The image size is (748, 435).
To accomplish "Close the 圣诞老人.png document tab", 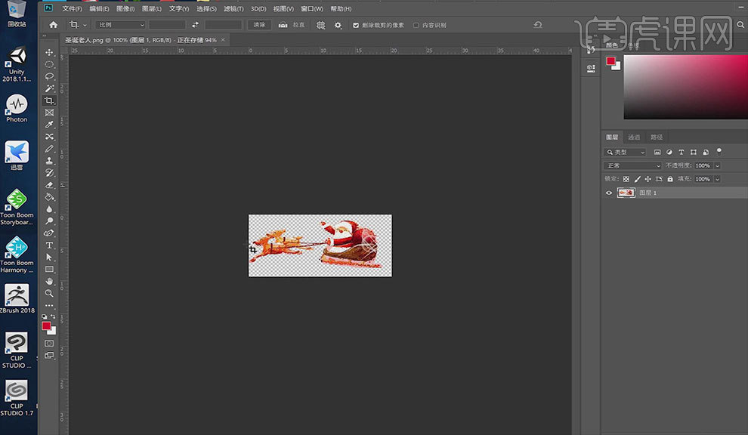I will tap(223, 40).
